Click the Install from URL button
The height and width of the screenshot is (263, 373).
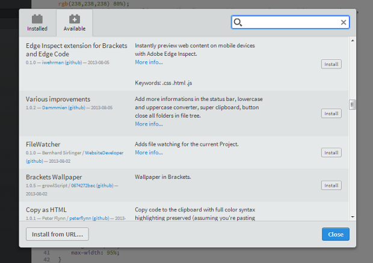[x=58, y=234]
